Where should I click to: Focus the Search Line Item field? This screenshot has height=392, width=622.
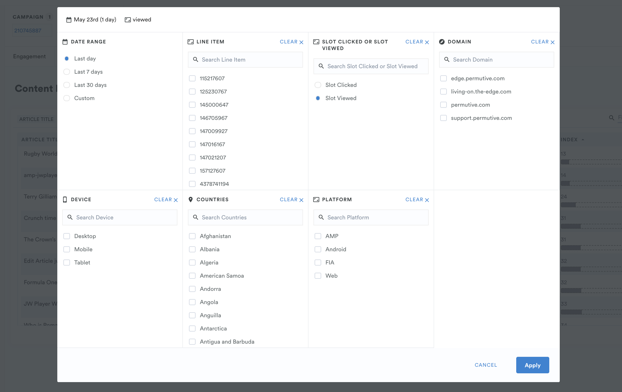click(245, 60)
